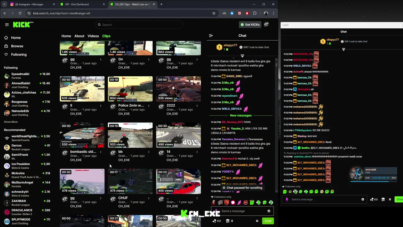Send message with main Chat button
The image size is (403, 227).
click(268, 221)
